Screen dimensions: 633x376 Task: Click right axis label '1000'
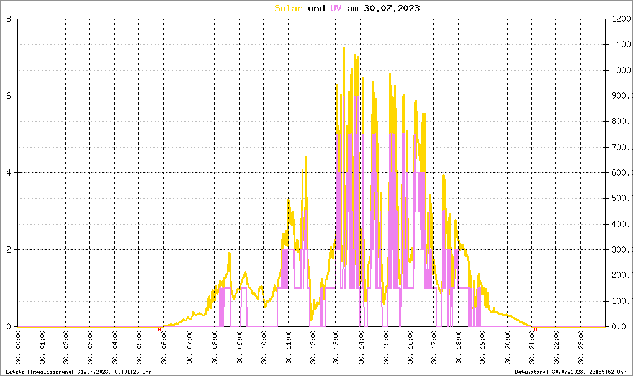pyautogui.click(x=622, y=70)
